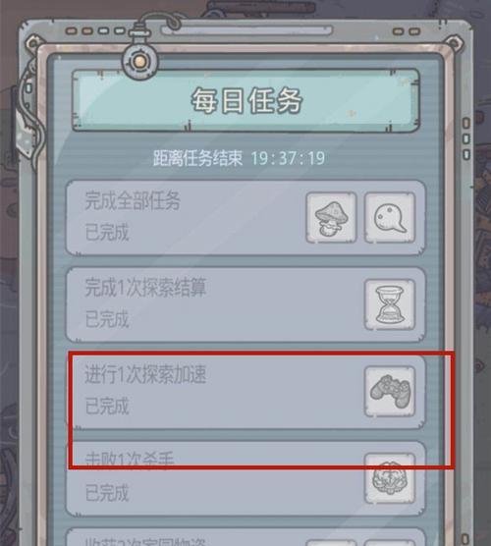Screen dimensions: 491x546
Task: Click the top frame slider bar
Action: [246, 30]
